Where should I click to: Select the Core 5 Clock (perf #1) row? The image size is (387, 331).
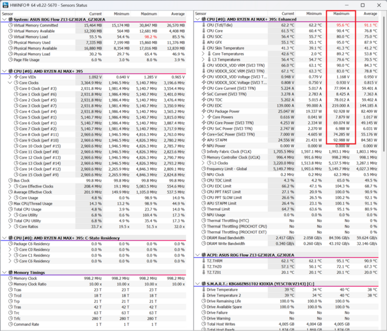click(94, 117)
